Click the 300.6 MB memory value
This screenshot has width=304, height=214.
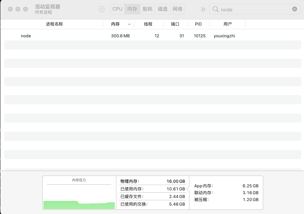click(x=120, y=36)
